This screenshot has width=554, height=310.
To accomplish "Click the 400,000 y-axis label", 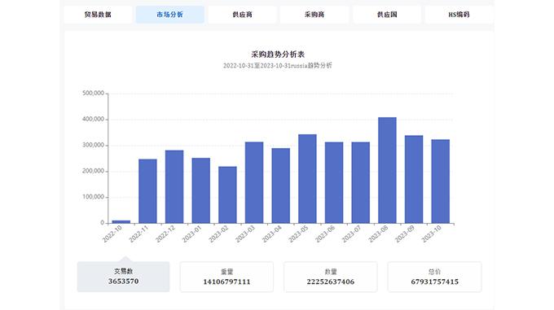I will (x=93, y=120).
